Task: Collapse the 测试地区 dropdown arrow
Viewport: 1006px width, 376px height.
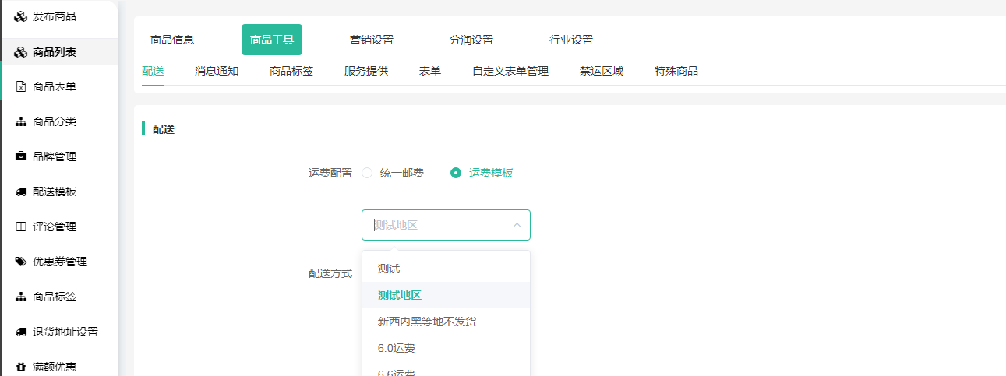Action: 516,225
